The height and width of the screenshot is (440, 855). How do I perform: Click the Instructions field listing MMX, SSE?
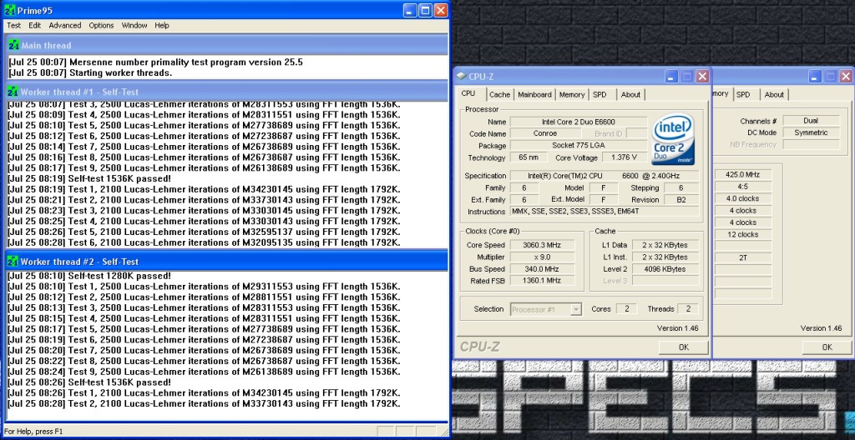(605, 212)
